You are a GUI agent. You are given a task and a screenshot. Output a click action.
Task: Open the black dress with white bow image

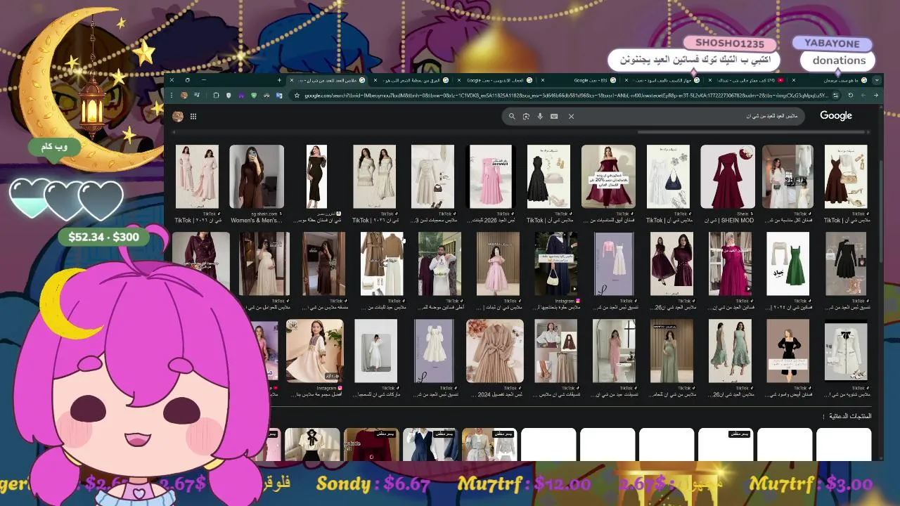pyautogui.click(x=787, y=351)
